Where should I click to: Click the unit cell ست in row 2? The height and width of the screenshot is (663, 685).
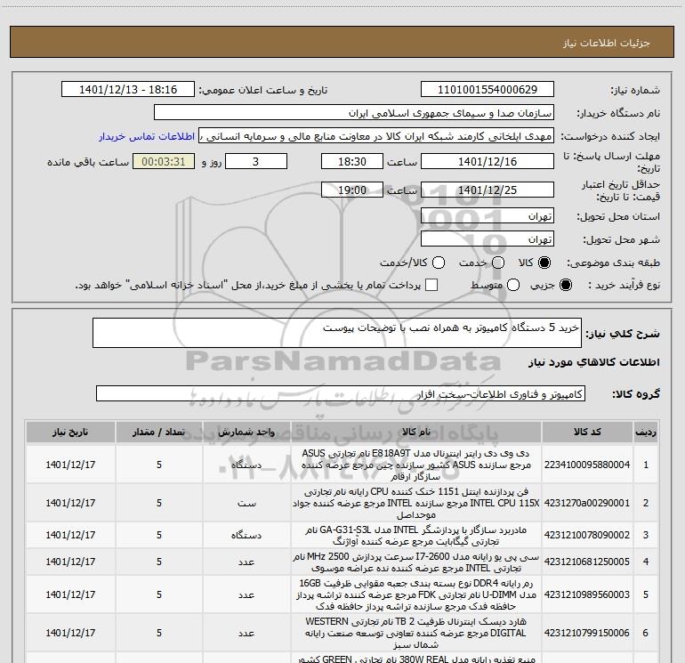(x=246, y=503)
